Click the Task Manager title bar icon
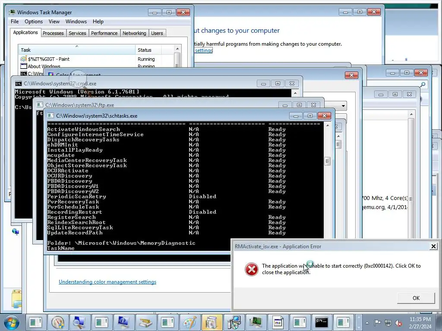The height and width of the screenshot is (331, 442). click(x=12, y=12)
